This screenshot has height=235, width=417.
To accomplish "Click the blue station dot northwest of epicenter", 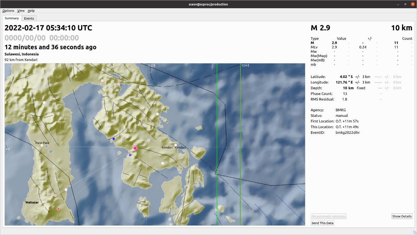I will 113,139.
